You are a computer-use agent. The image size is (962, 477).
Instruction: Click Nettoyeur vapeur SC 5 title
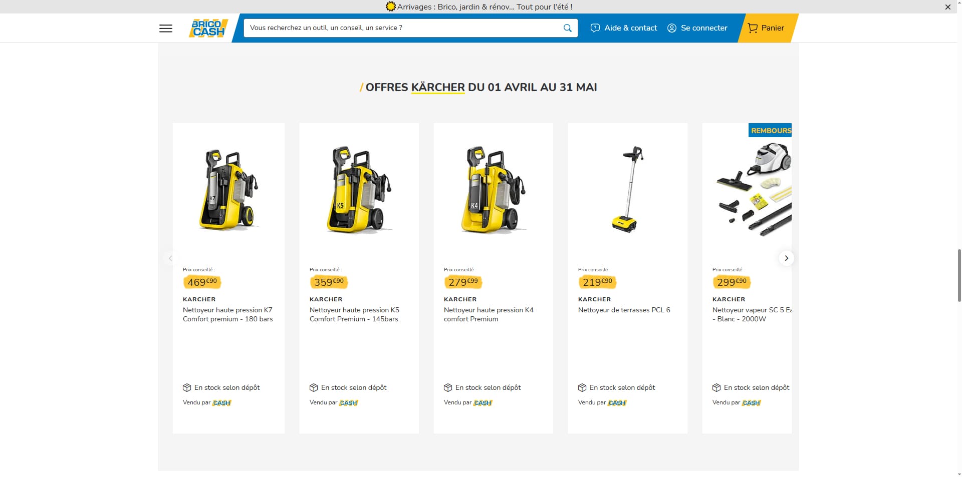coord(752,314)
